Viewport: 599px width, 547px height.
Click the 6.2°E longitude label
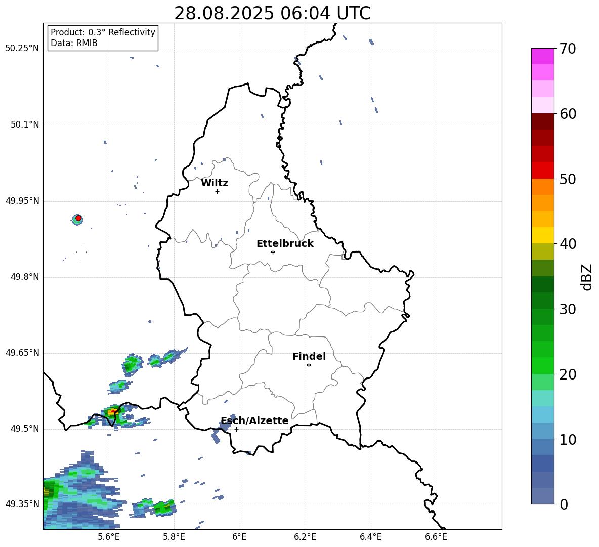[305, 537]
